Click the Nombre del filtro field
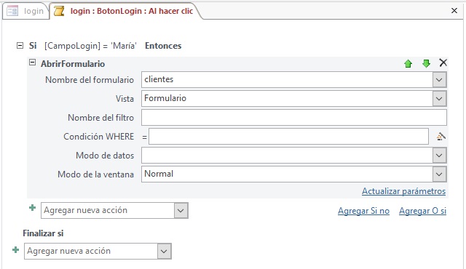This screenshot has height=269, width=466. pyautogui.click(x=294, y=118)
